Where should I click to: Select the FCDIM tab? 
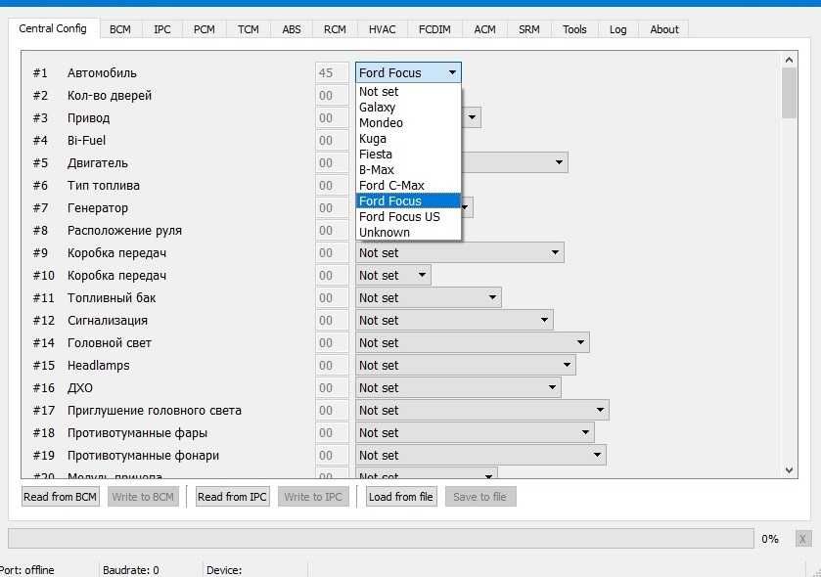coord(434,29)
